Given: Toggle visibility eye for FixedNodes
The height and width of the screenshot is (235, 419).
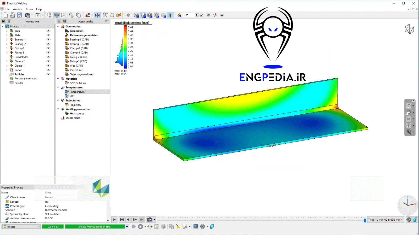Looking at the screenshot, I should pyautogui.click(x=48, y=57).
